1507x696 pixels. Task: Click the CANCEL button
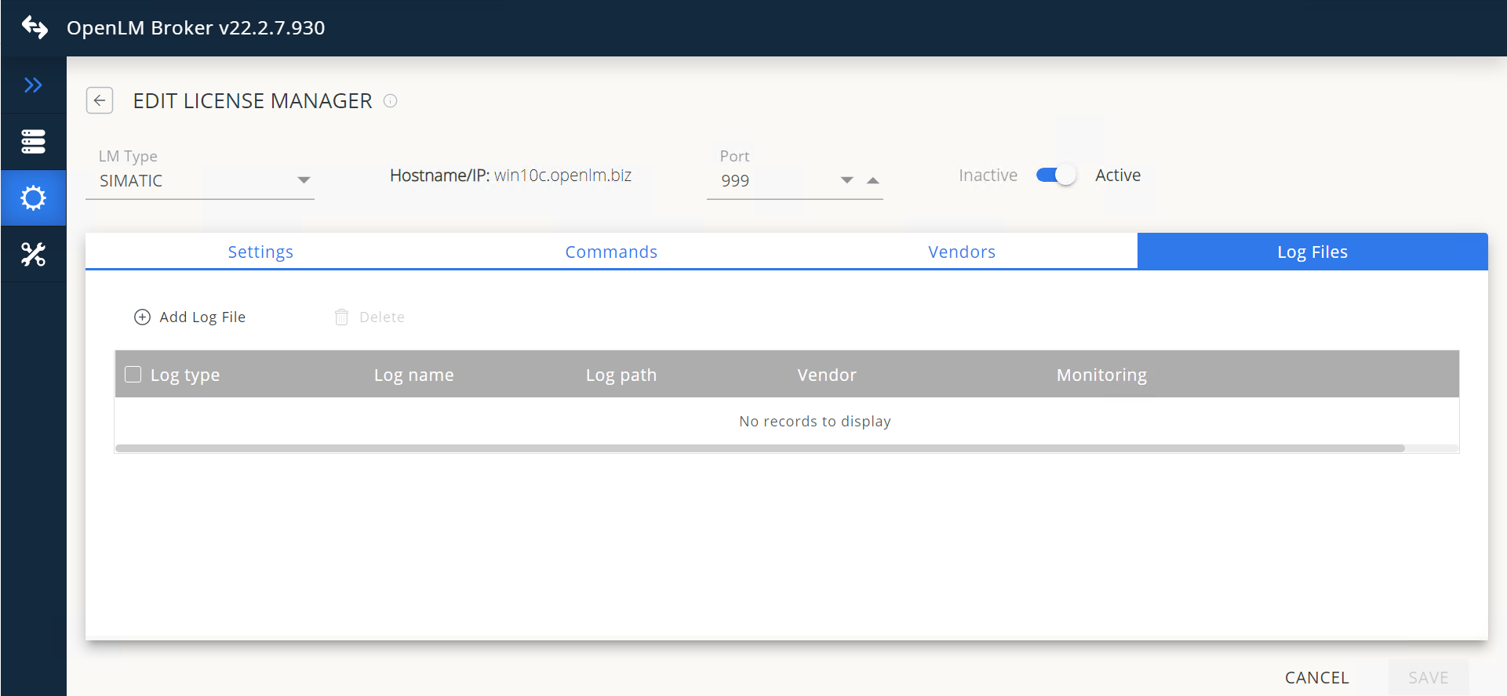(1316, 677)
